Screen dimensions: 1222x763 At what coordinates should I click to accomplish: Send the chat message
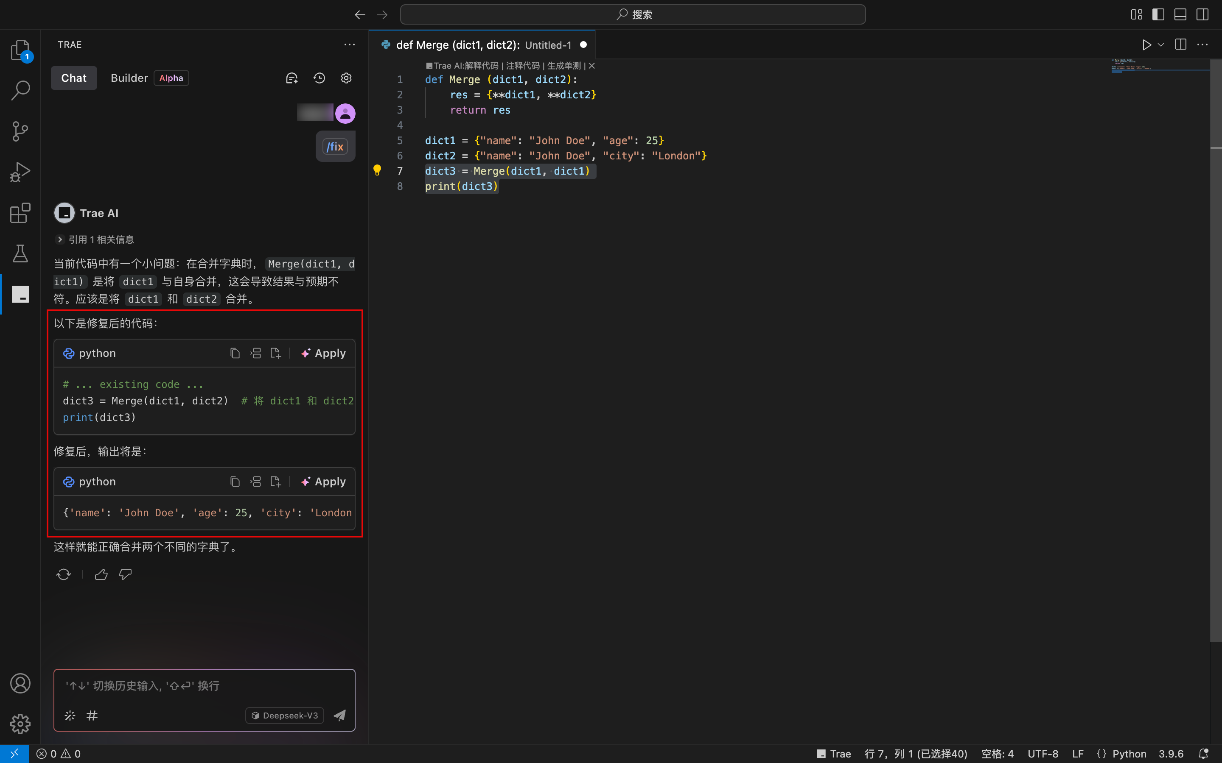[340, 715]
